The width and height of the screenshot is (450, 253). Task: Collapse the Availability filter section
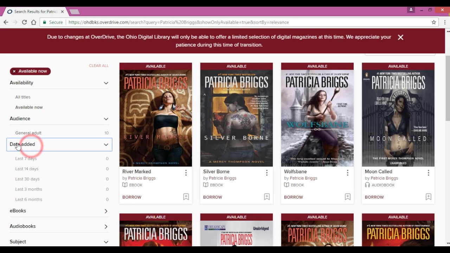[59, 83]
